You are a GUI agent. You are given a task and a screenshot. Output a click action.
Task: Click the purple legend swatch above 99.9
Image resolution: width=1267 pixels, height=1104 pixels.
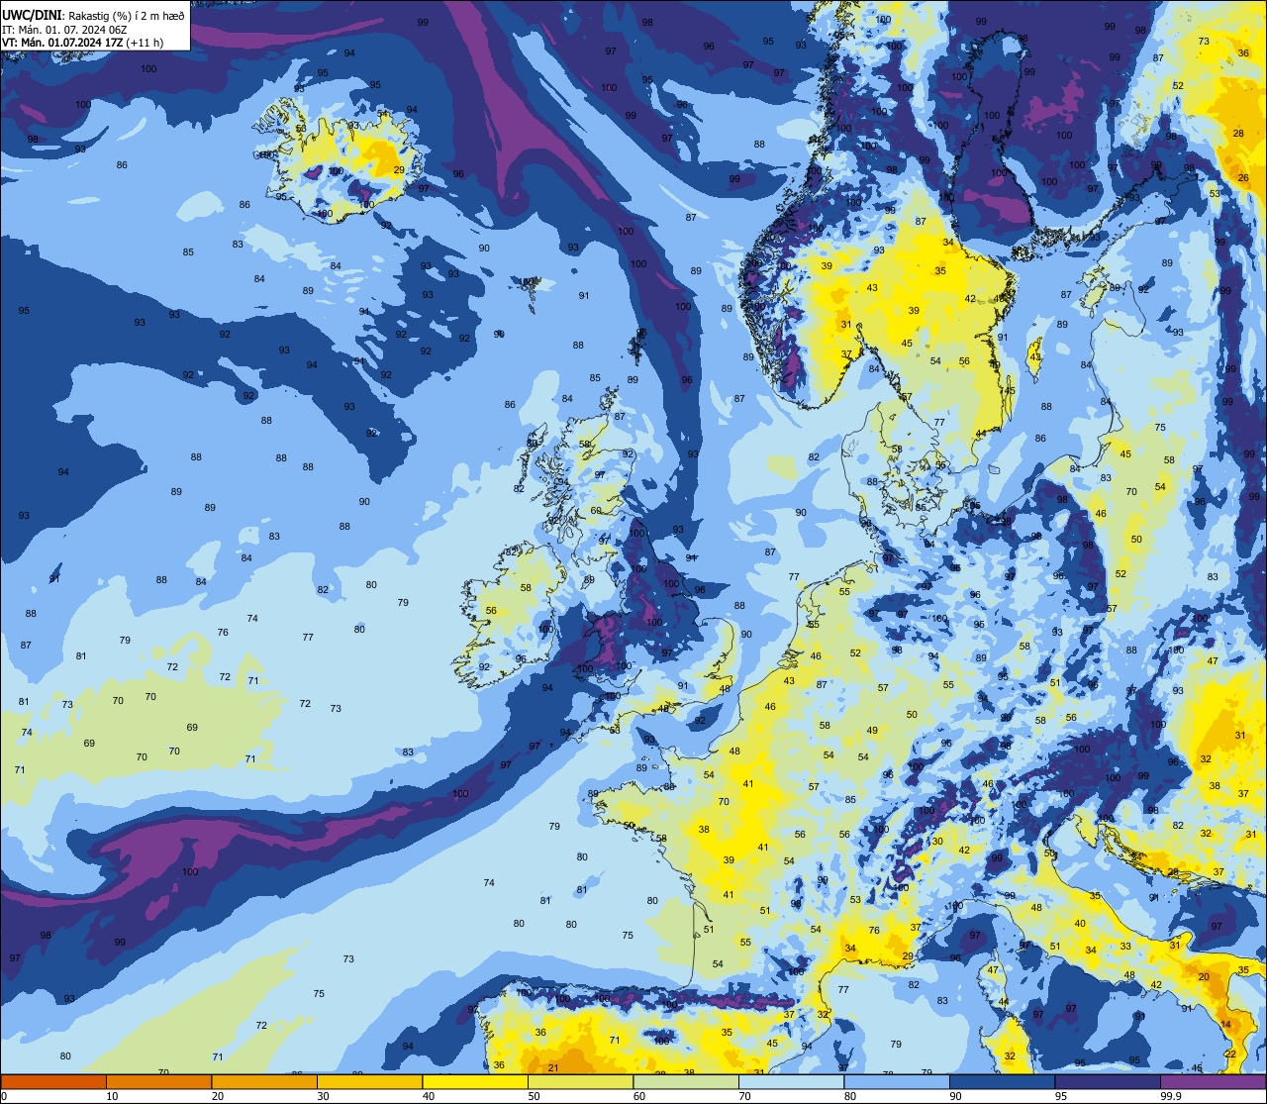click(x=1213, y=1082)
